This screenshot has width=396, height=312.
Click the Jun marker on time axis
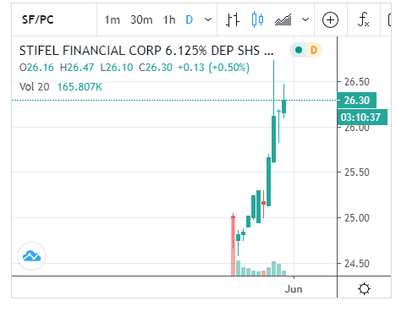point(294,289)
